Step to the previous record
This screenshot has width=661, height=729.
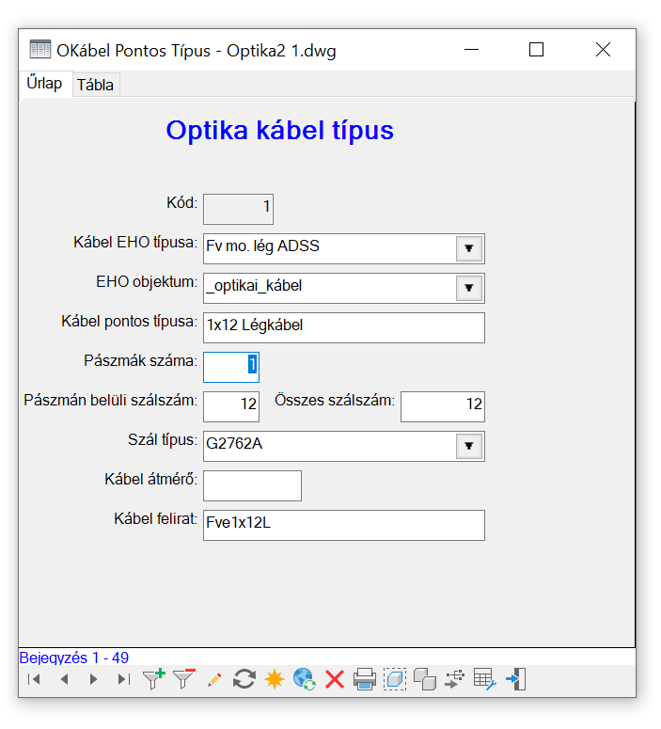(64, 679)
